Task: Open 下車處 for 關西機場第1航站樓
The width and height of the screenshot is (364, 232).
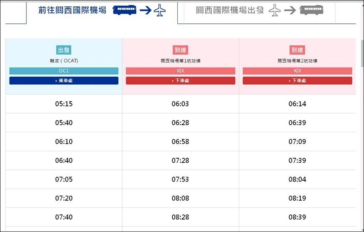Action: point(180,81)
